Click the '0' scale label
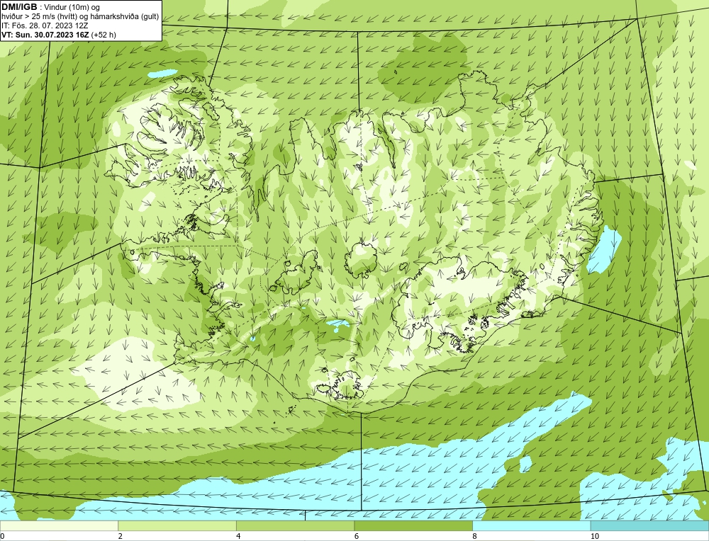 pyautogui.click(x=2, y=536)
